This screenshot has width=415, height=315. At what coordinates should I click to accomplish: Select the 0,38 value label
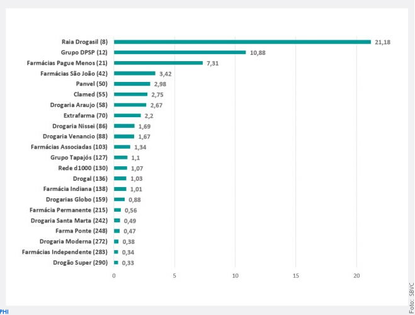[x=128, y=242]
